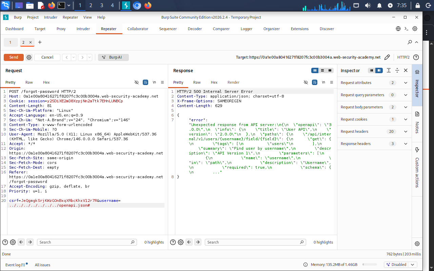Switch response view to Render
This screenshot has height=271, width=434.
[x=233, y=82]
